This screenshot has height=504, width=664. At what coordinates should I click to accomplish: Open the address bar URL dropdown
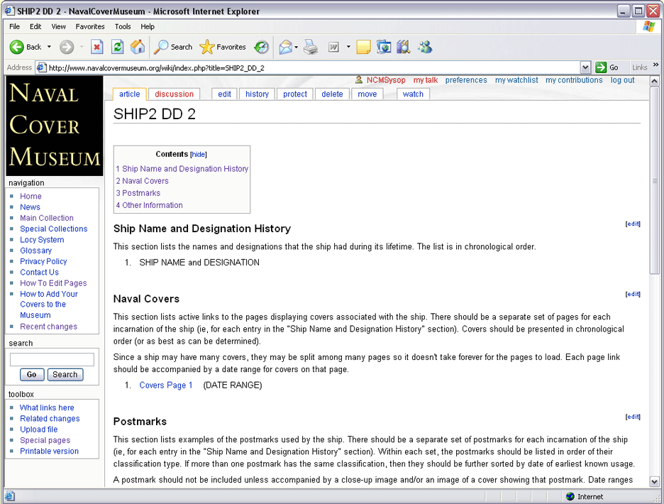585,67
